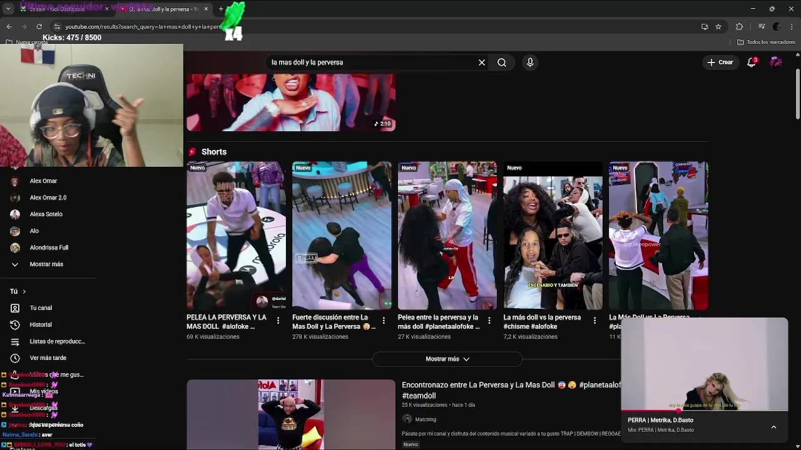801x450 pixels.
Task: Open browser three-dot menu
Action: (792, 26)
